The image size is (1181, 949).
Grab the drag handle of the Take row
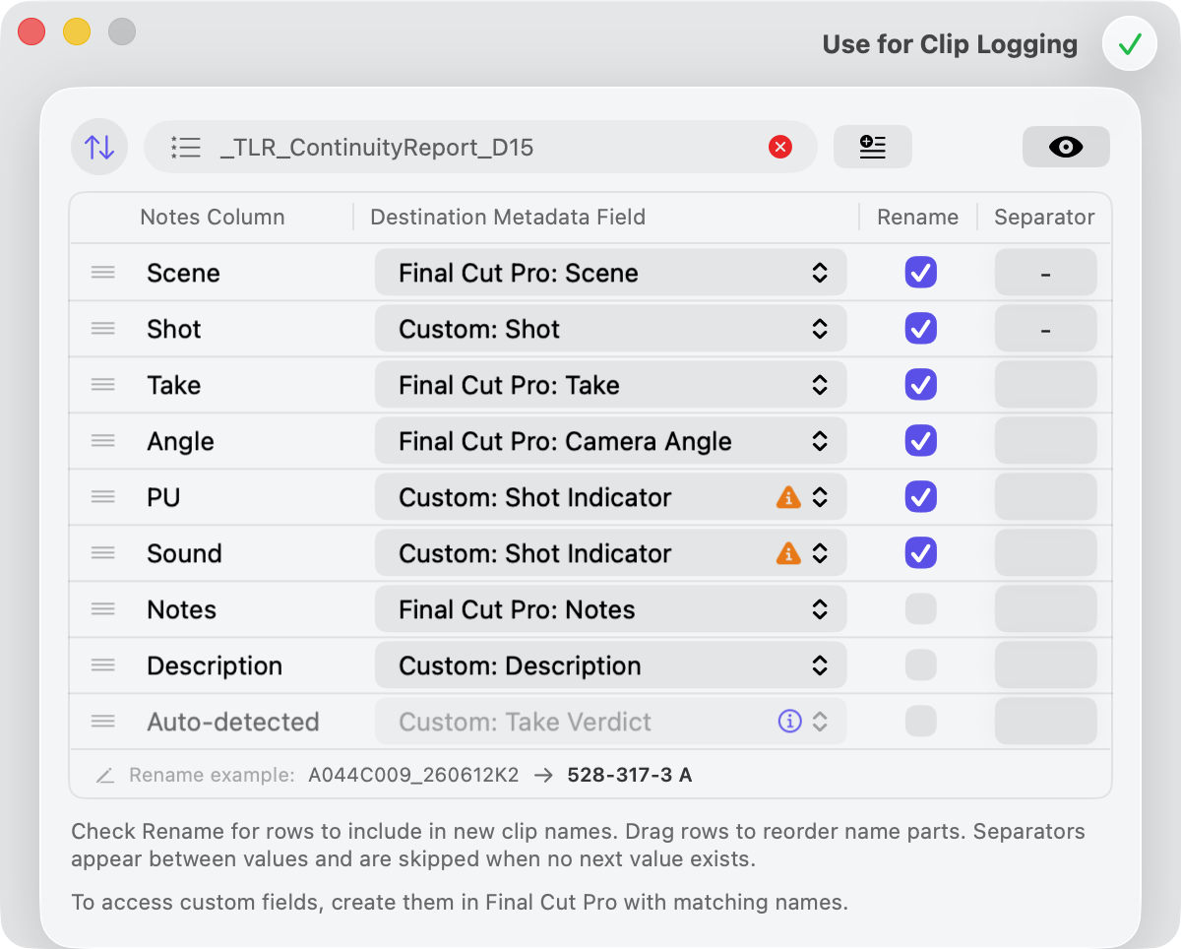coord(103,385)
